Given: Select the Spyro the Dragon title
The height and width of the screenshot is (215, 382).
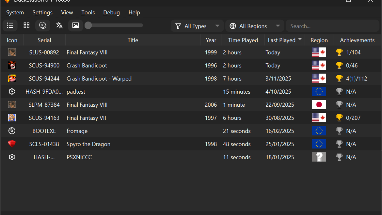Looking at the screenshot, I should pos(88,144).
